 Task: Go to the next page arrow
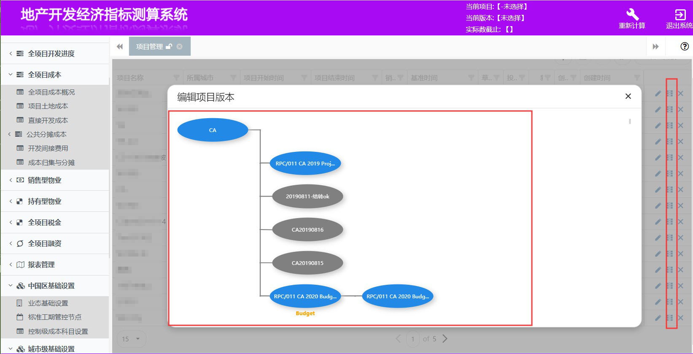point(445,338)
